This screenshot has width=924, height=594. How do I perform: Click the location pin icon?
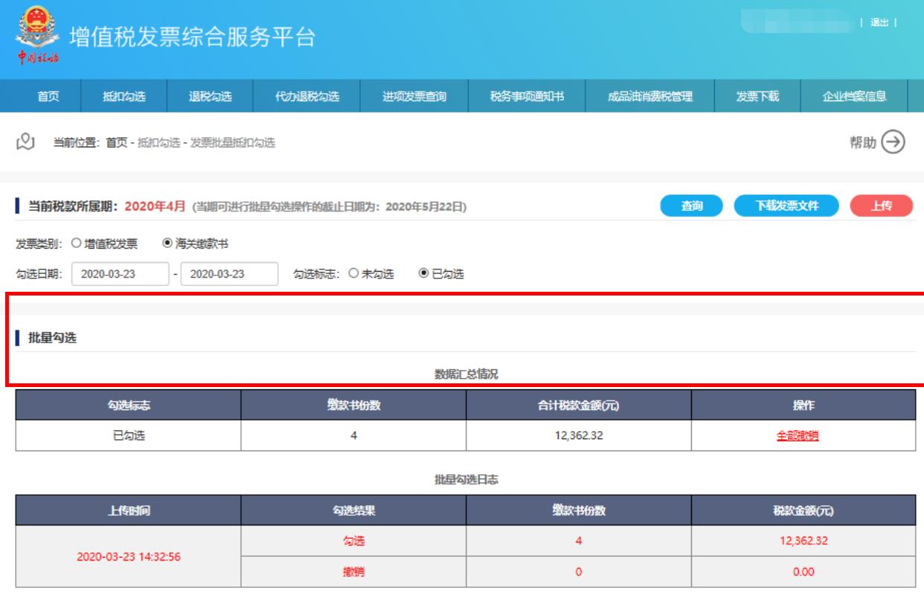tap(26, 142)
